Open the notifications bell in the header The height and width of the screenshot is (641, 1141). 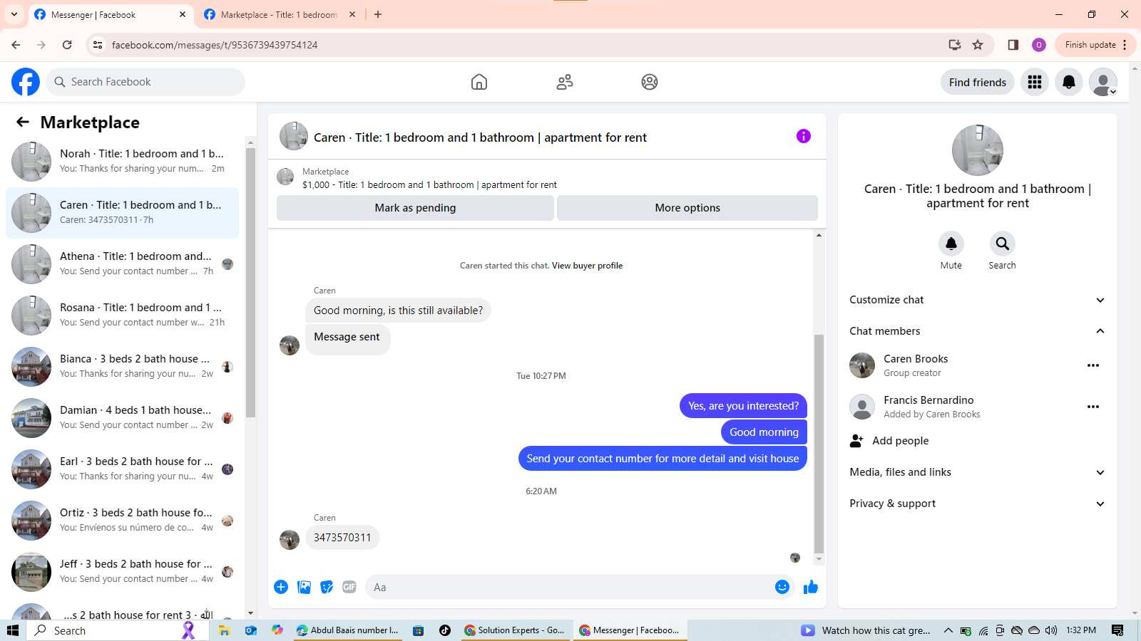(1069, 82)
